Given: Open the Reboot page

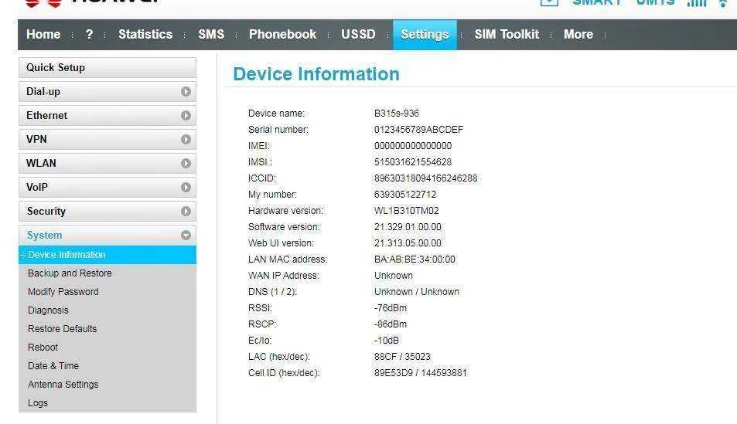Looking at the screenshot, I should 43,348.
